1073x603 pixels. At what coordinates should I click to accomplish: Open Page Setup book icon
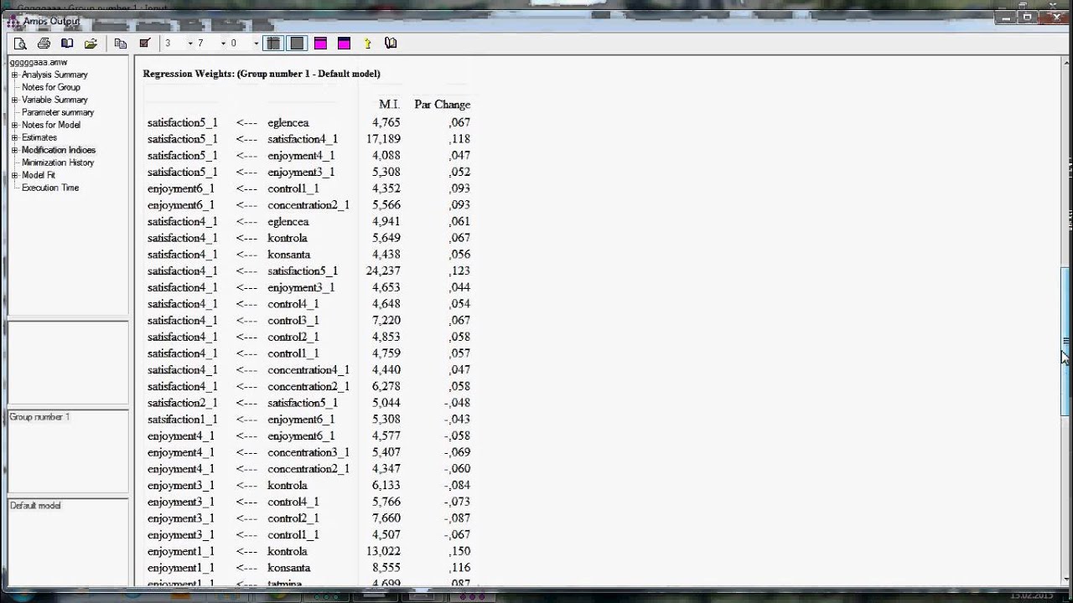(x=67, y=44)
